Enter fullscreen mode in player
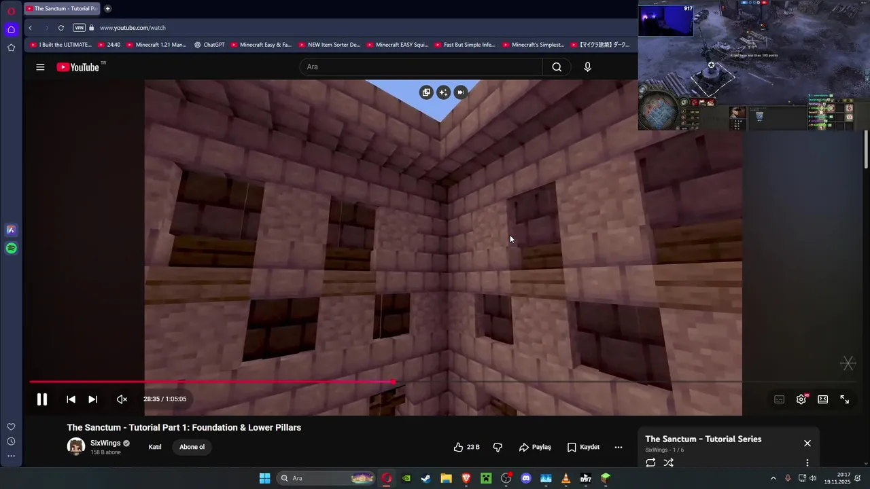 tap(845, 399)
